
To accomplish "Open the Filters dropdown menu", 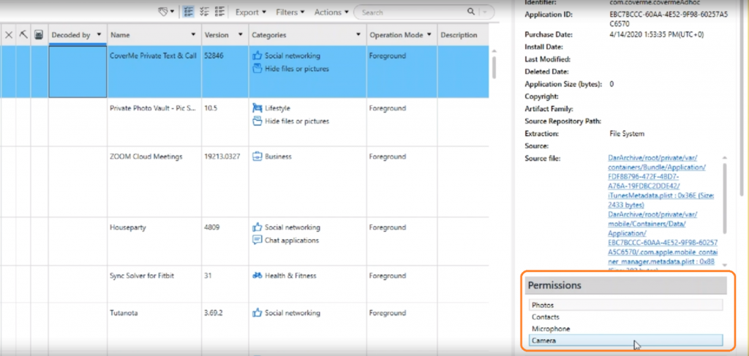I will point(290,12).
